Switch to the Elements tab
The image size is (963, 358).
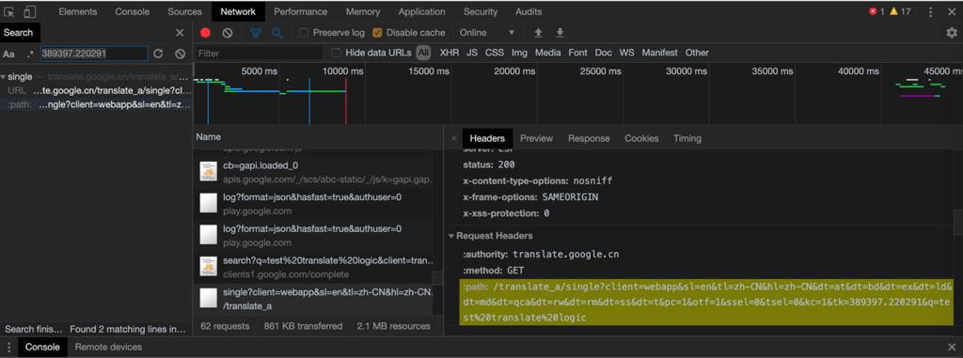click(77, 11)
